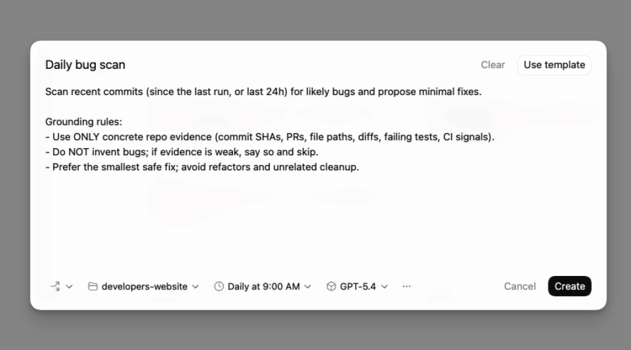Place cursor in "Scan recent commits" line
Screen dimensions: 631x350
263,92
